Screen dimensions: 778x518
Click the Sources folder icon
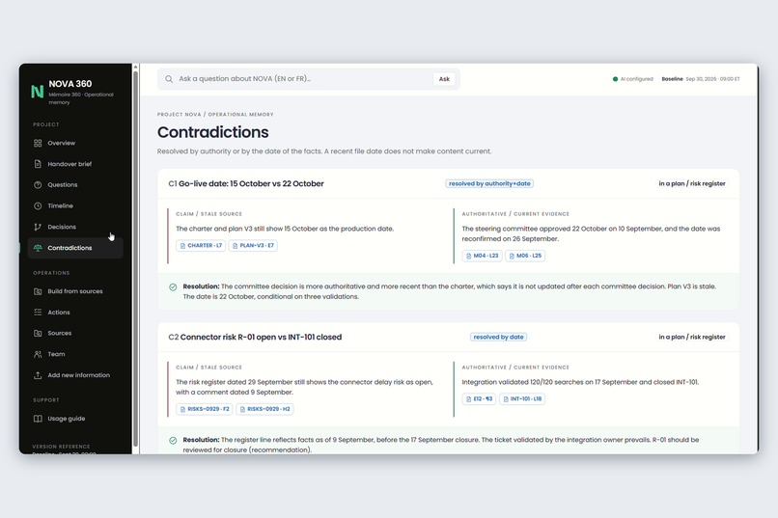click(x=38, y=333)
